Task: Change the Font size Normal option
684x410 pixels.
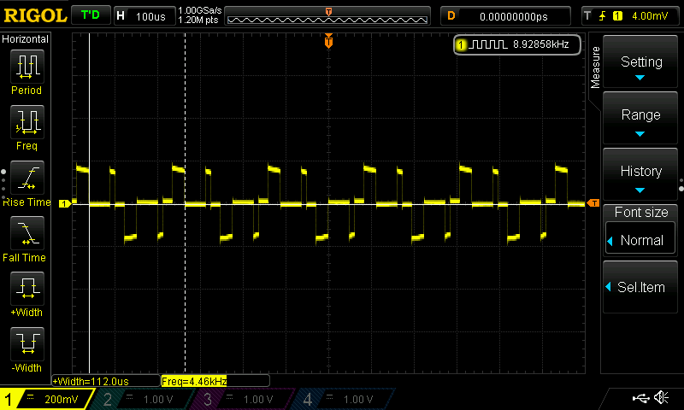Action: 640,240
